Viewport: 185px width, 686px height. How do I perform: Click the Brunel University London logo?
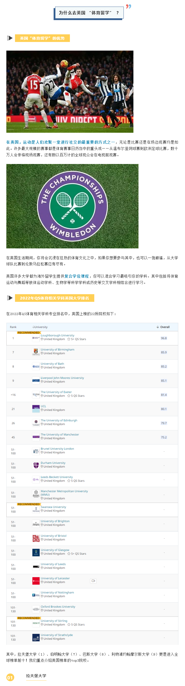[36, 451]
